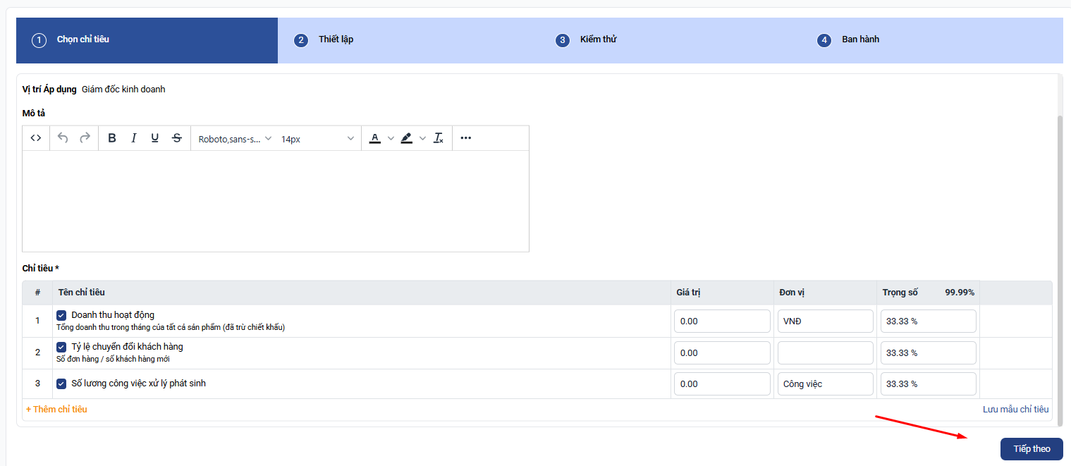This screenshot has width=1071, height=466.
Task: Open the three-dots more options menu
Action: [x=465, y=138]
